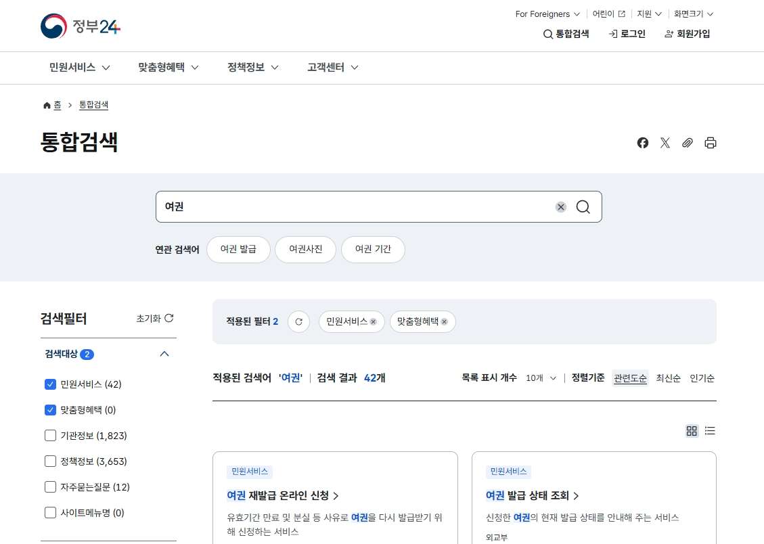Share the search page on Facebook
The image size is (764, 544).
click(642, 143)
